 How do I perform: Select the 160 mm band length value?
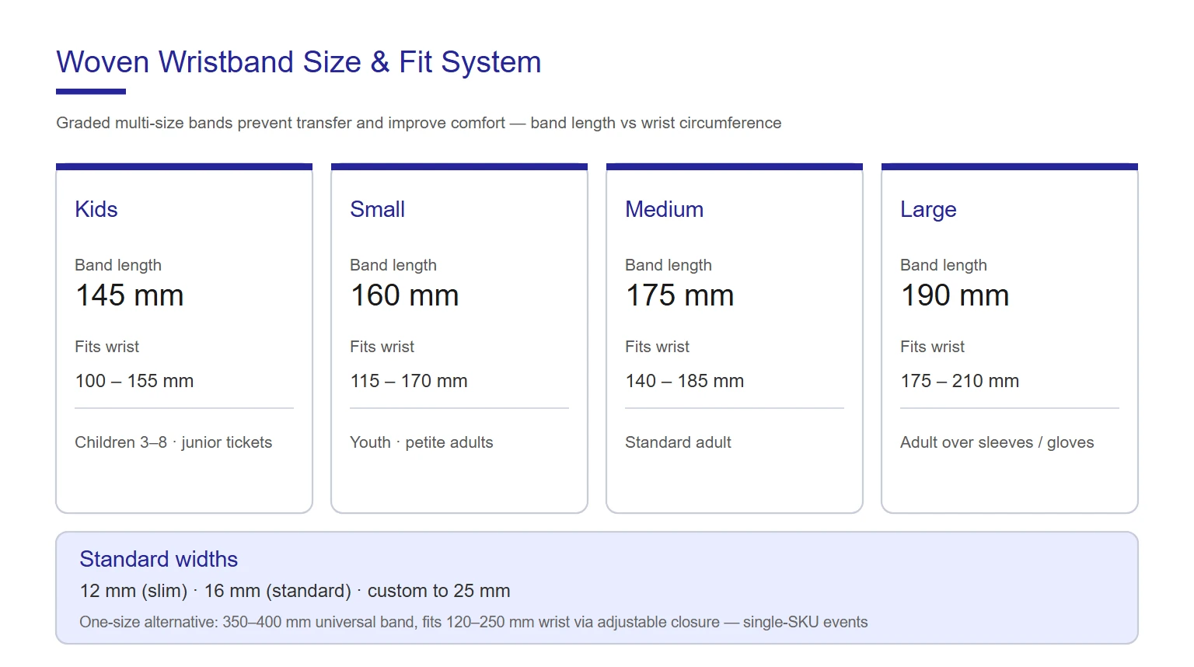tap(404, 295)
